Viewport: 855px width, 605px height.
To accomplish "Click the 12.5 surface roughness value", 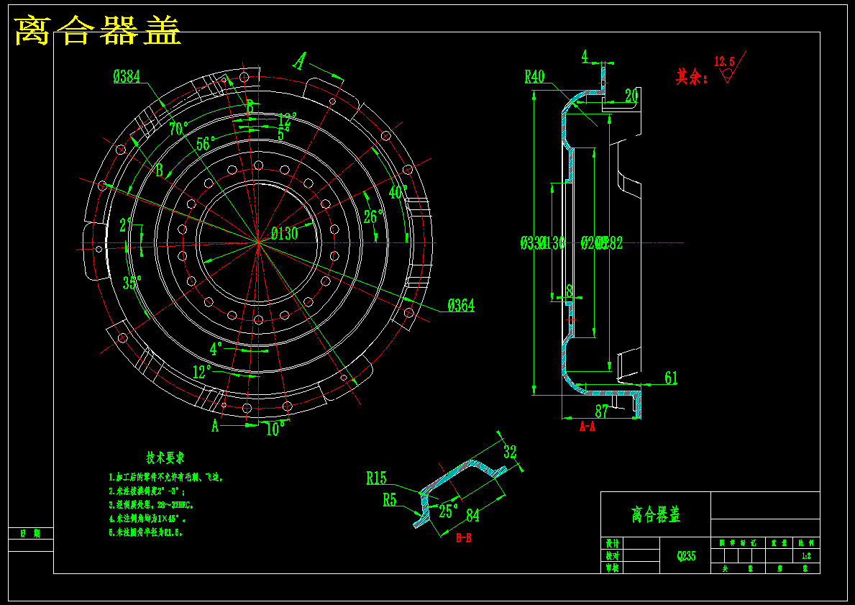I will (x=725, y=61).
